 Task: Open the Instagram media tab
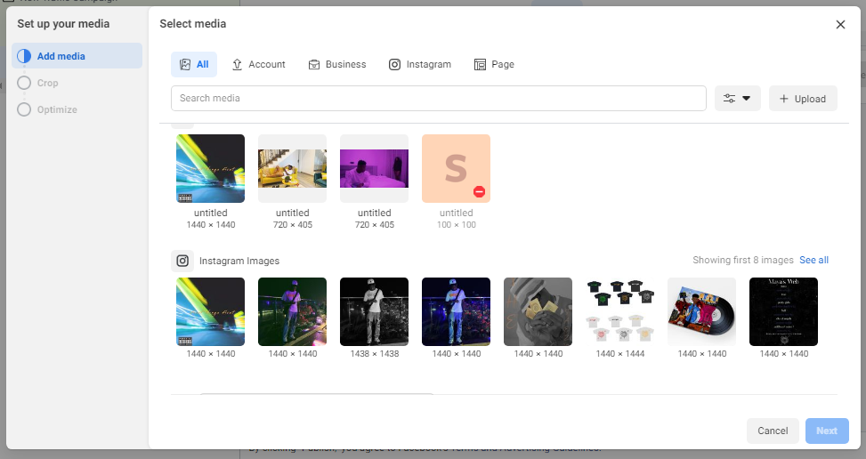[420, 65]
